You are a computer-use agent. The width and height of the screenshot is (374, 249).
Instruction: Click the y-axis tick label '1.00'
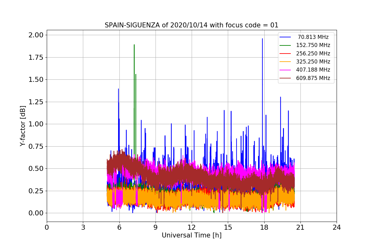click(36, 124)
